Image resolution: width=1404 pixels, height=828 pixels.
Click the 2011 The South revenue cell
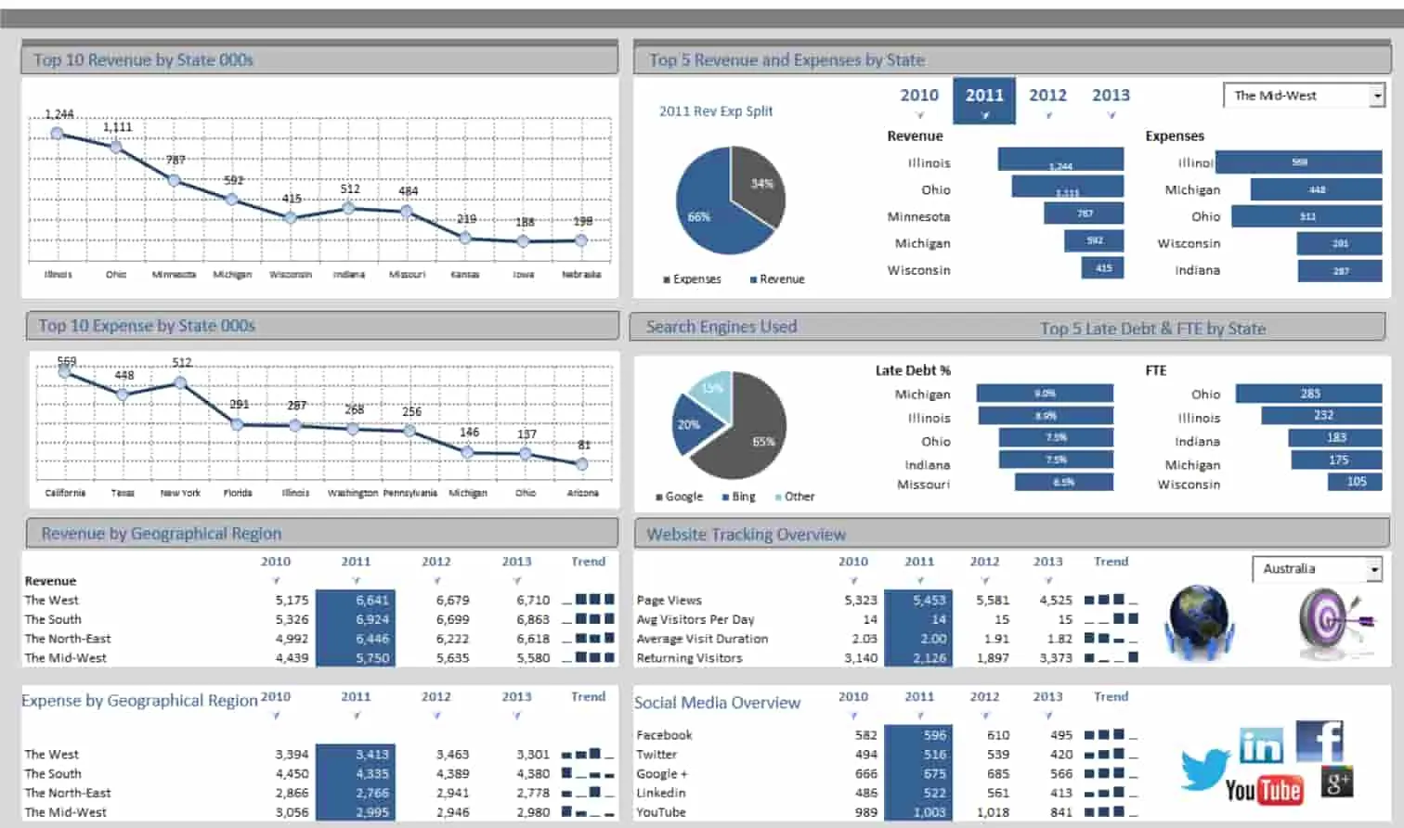356,619
